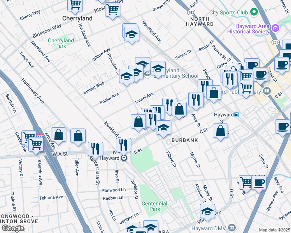Select the restaurant marker on W A St
Screen dimensions: 291x233
(95, 151)
